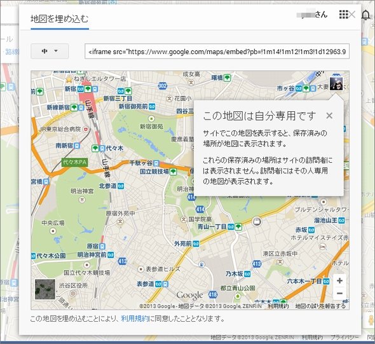The width and height of the screenshot is (375, 344).
Task: Open the 中 size dropdown
Action: pyautogui.click(x=50, y=51)
